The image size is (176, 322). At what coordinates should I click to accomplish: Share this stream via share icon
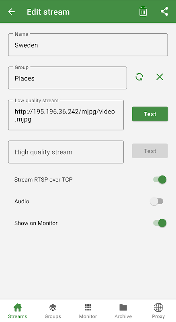pos(164,12)
